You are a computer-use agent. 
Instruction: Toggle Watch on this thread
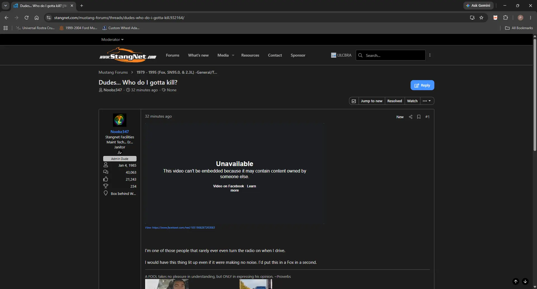coord(412,101)
